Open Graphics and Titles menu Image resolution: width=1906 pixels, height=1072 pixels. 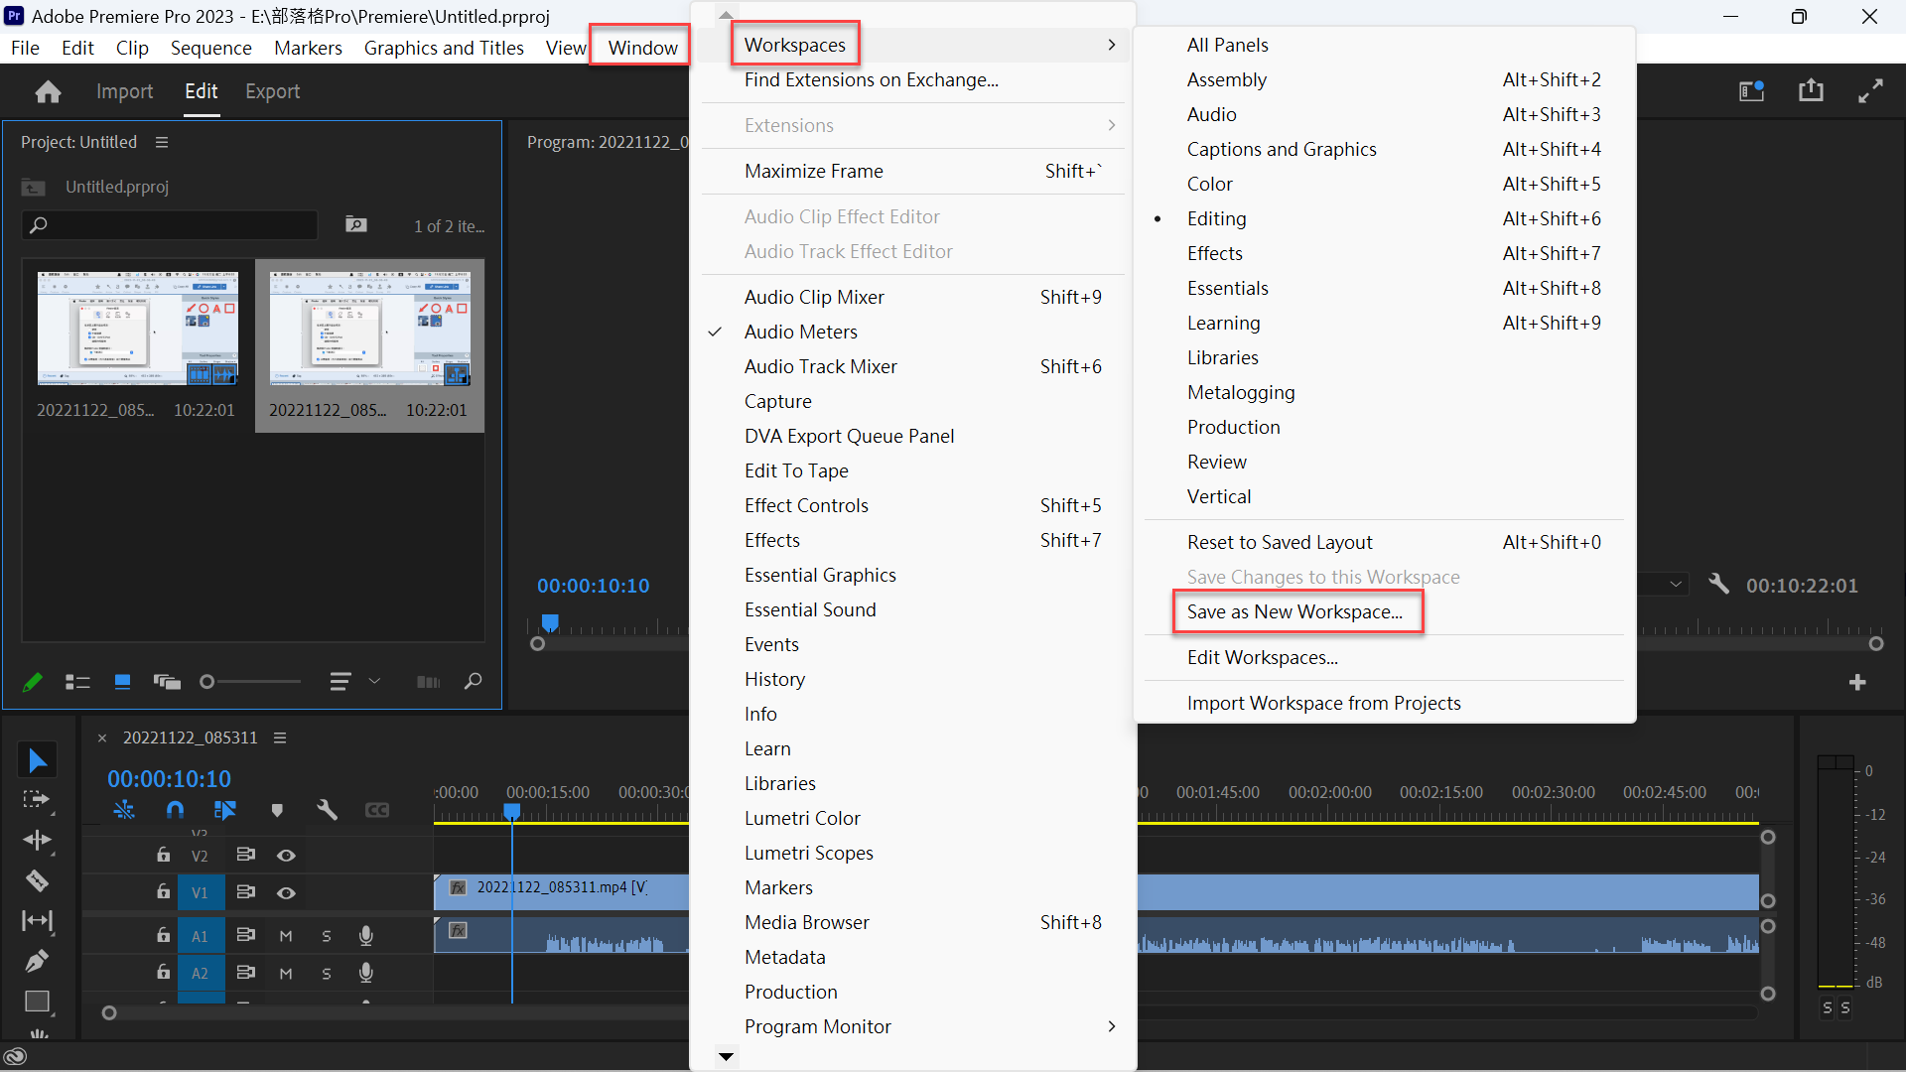pyautogui.click(x=444, y=48)
